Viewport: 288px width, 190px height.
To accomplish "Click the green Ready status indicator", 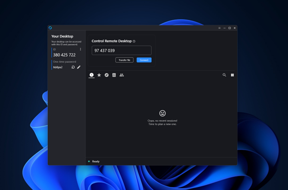I will [x=89, y=161].
